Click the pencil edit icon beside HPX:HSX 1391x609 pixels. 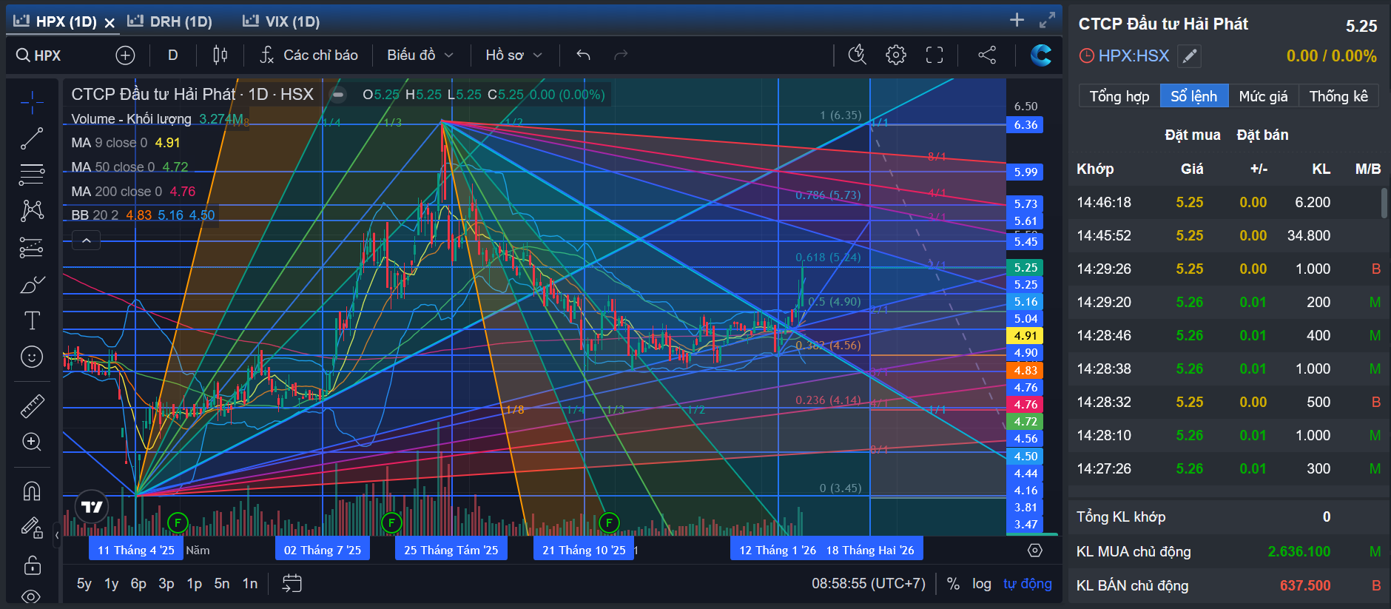point(1189,56)
